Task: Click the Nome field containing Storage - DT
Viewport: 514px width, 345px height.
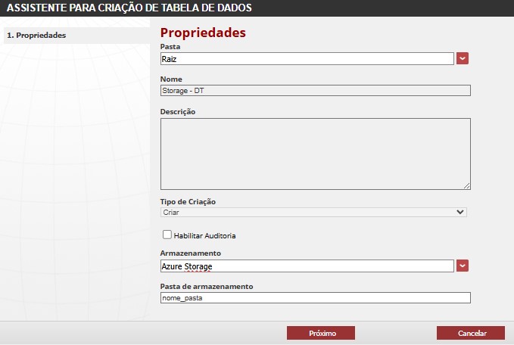Action: click(316, 91)
